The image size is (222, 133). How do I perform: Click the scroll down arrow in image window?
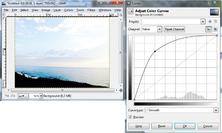coord(121,85)
